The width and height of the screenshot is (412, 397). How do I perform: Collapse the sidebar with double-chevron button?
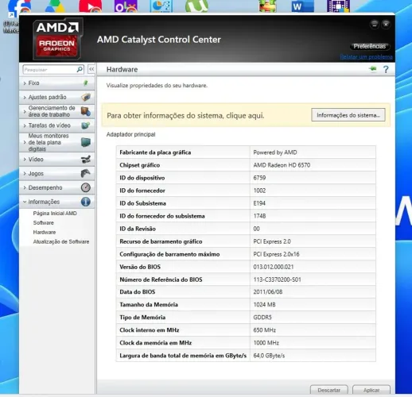tap(91, 69)
